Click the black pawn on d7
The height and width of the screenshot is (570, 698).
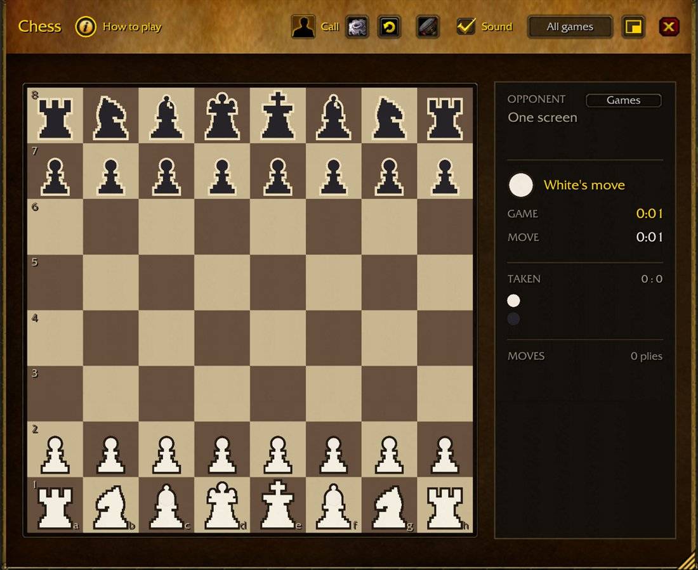click(x=222, y=177)
